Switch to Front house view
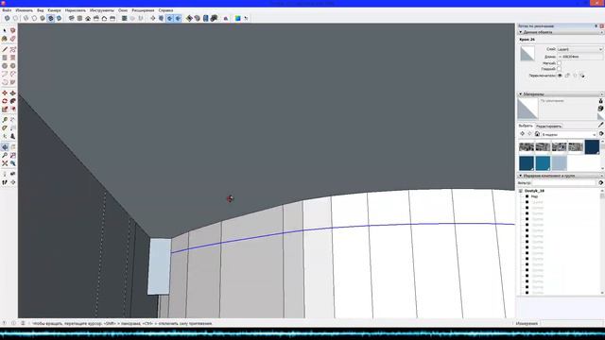 [x=88, y=18]
